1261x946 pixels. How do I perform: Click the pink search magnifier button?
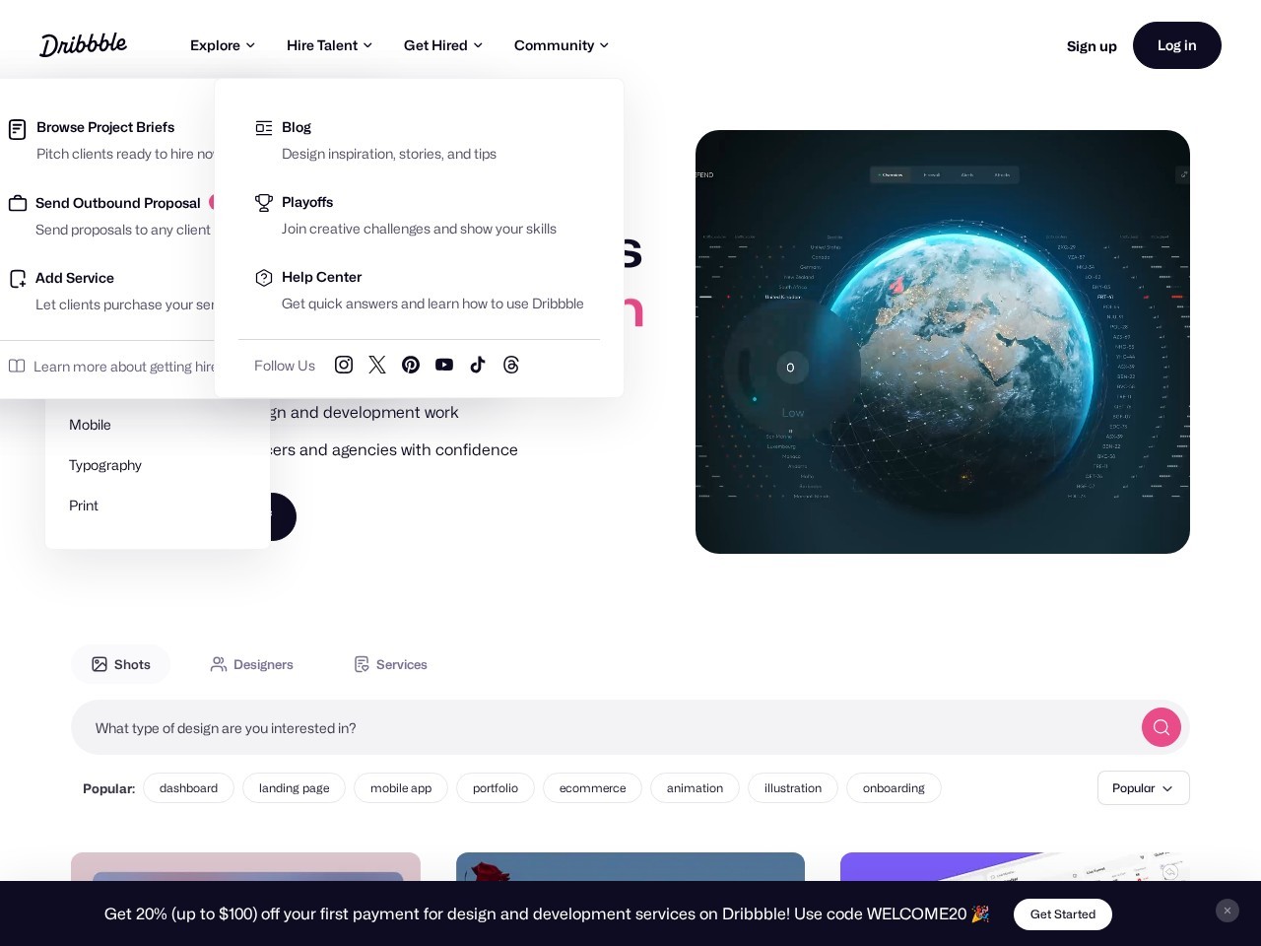coord(1161,727)
